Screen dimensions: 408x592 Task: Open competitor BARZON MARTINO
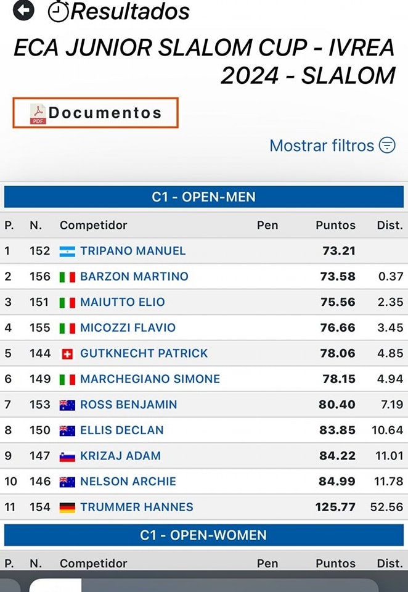point(134,276)
